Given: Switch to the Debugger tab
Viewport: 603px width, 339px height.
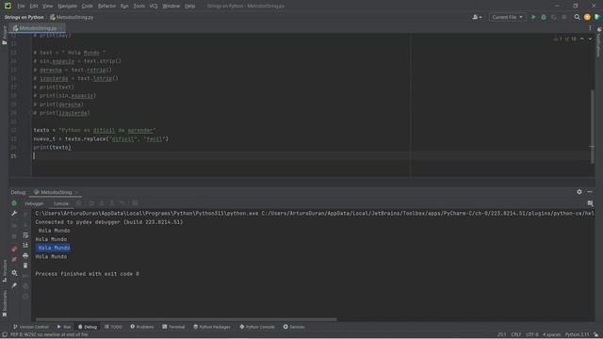Looking at the screenshot, I should pyautogui.click(x=34, y=203).
